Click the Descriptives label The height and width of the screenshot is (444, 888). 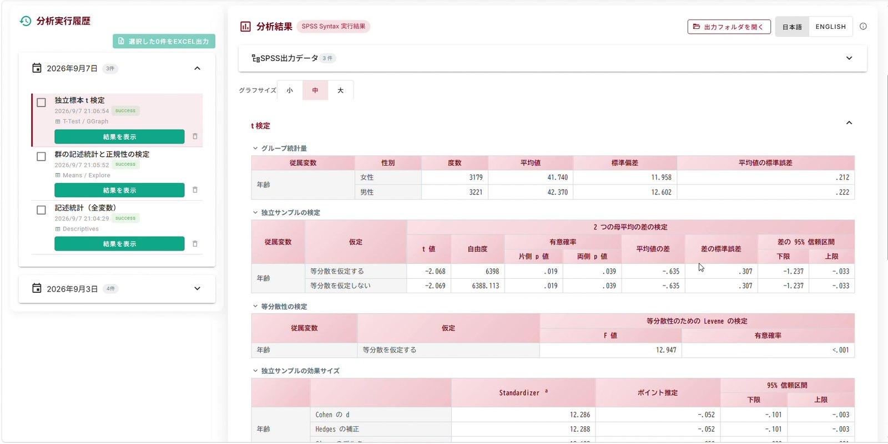pyautogui.click(x=80, y=229)
